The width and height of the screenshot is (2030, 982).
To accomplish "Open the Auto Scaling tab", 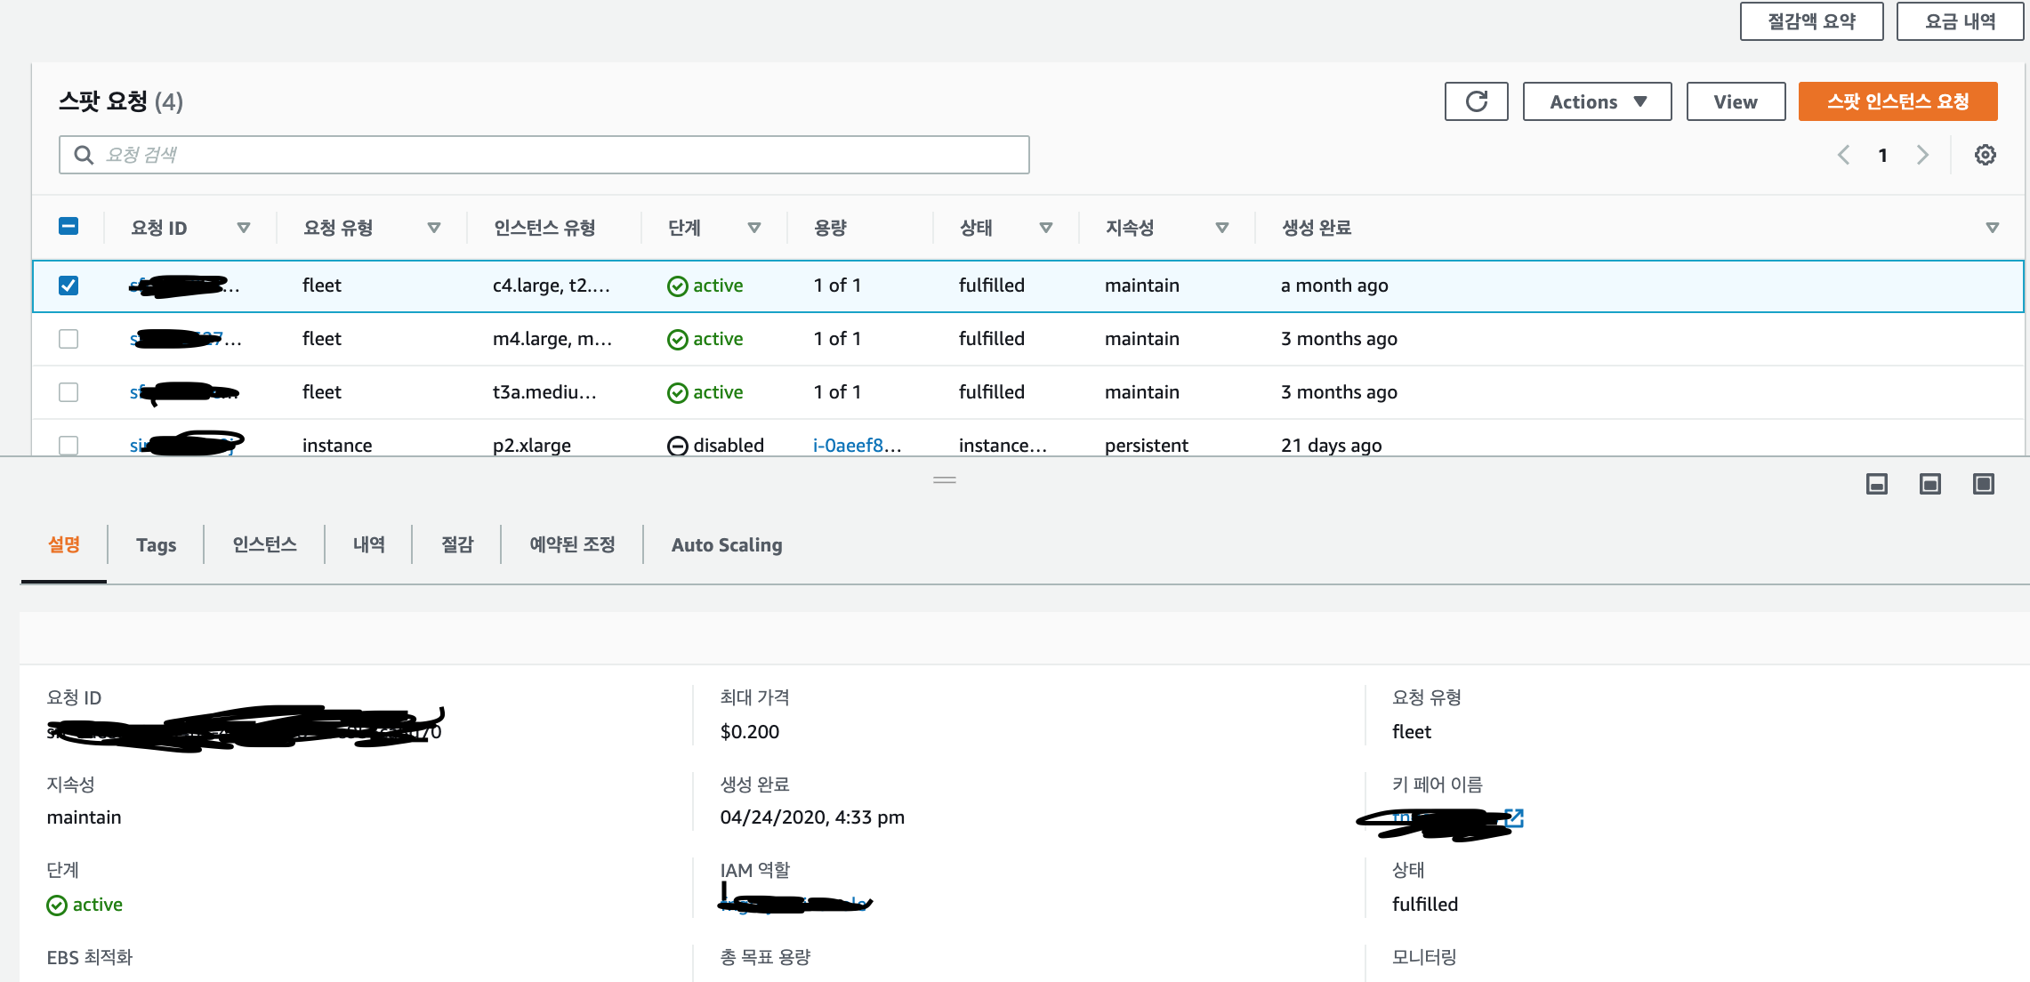I will 726,545.
